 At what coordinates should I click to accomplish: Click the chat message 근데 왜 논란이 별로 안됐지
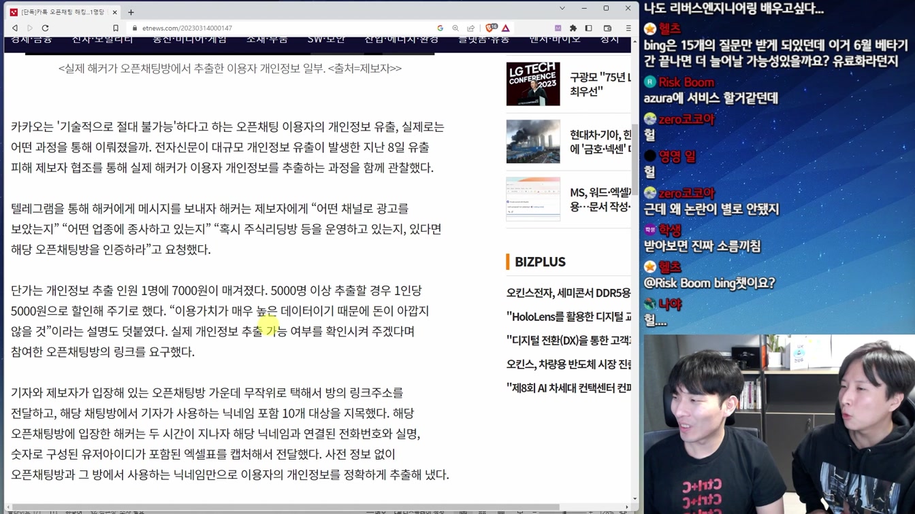click(x=711, y=209)
